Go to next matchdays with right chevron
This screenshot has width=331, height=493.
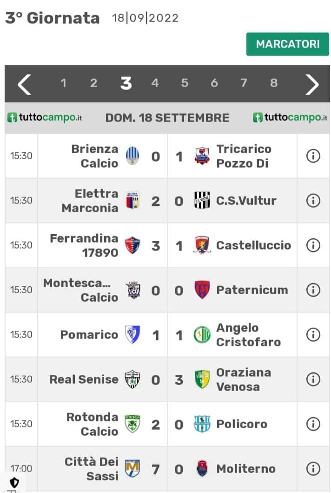312,84
